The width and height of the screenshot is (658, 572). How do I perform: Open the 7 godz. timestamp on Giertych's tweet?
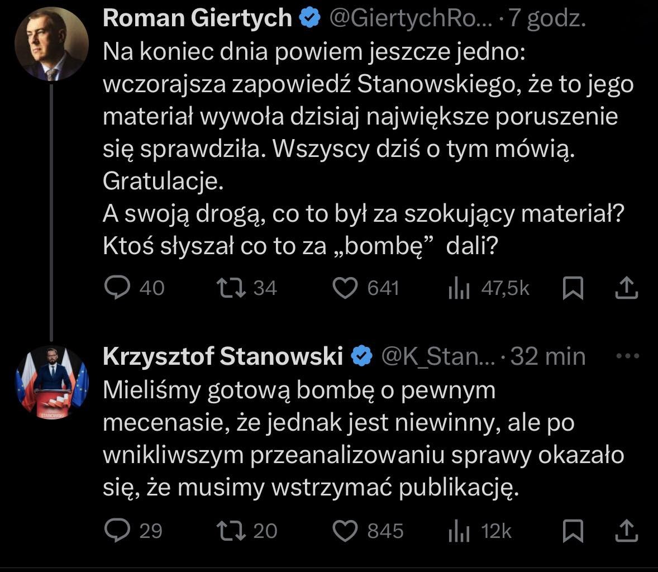tap(545, 17)
